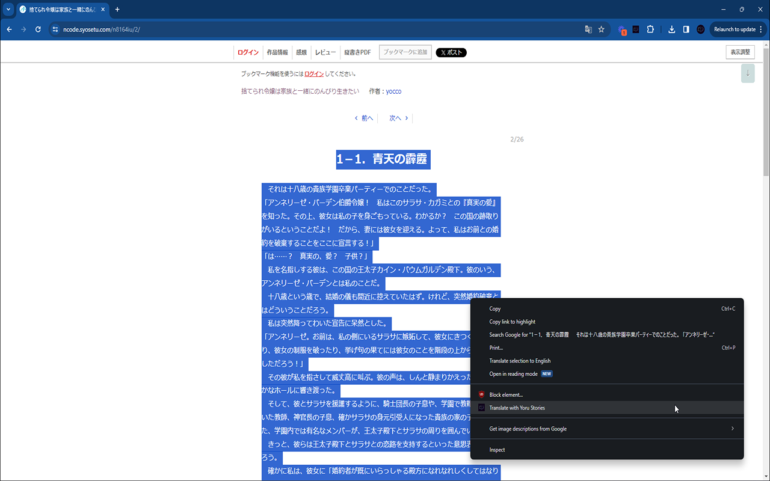Open the Downloads icon in toolbar
Screen dimensions: 770x481
pyautogui.click(x=672, y=29)
